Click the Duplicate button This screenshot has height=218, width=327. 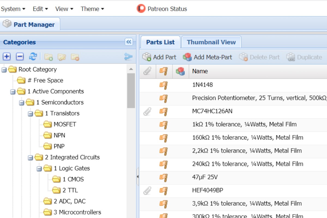304,57
